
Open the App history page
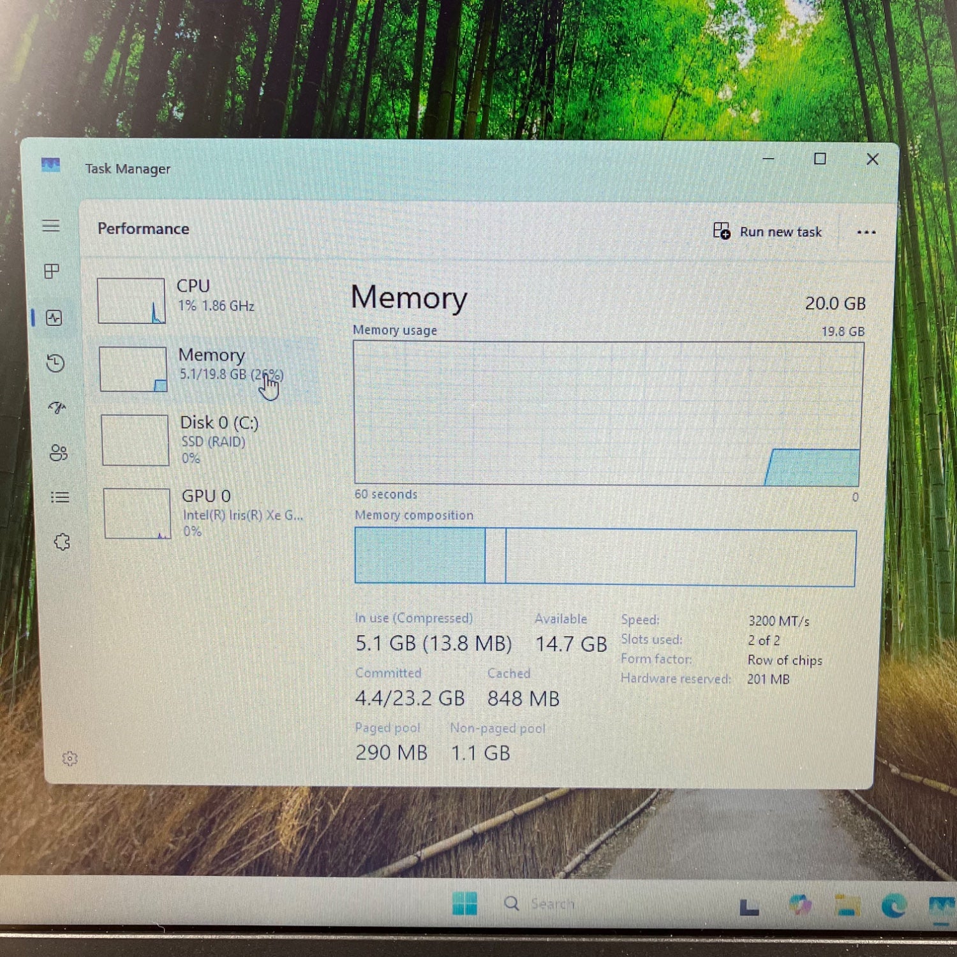point(56,363)
